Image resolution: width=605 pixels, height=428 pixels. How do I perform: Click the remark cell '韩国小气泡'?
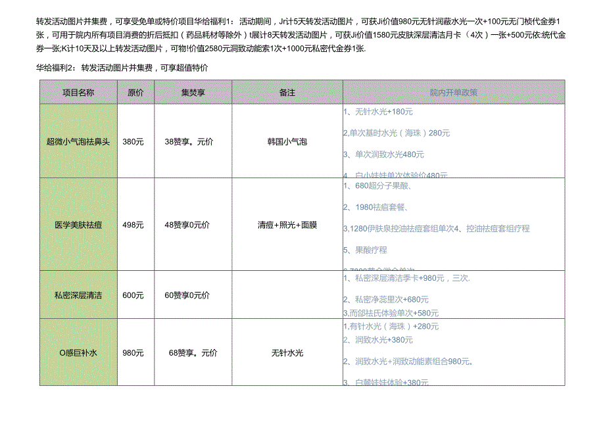[287, 141]
